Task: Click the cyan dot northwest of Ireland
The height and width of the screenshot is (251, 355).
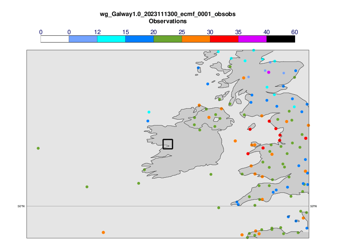Action: click(x=149, y=112)
